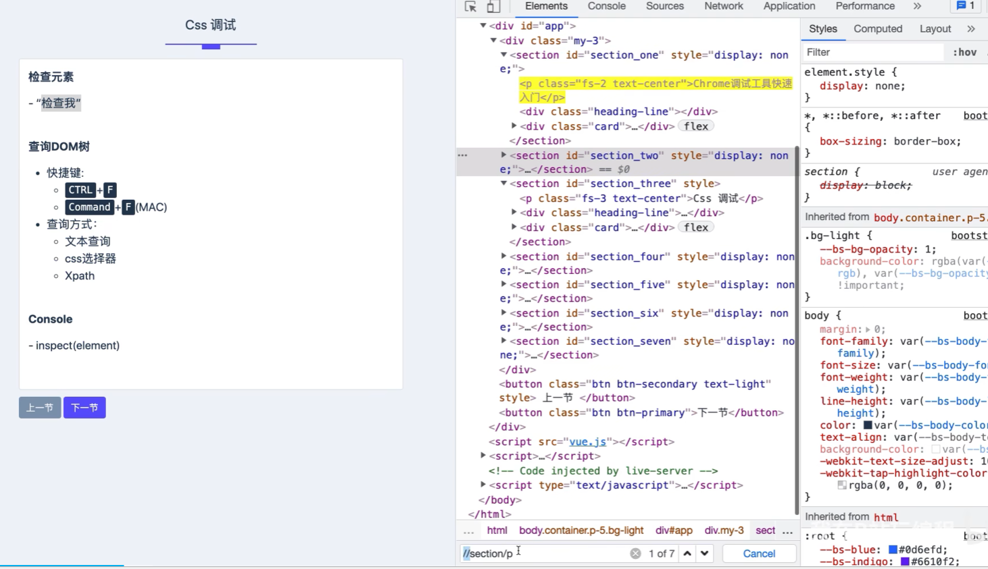Screen dimensions: 988x569
Task: Open the console messages badge icon
Action: pyautogui.click(x=965, y=5)
